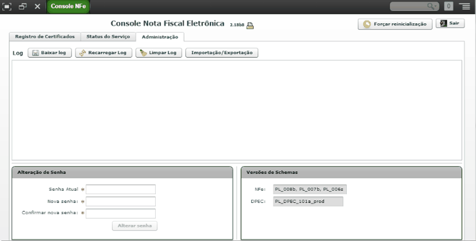Image resolution: width=476 pixels, height=241 pixels.
Task: Click the Versões de Schemas panel header
Action: point(352,172)
